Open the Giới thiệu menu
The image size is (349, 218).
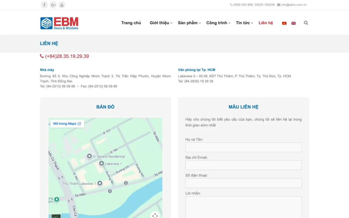click(x=160, y=23)
